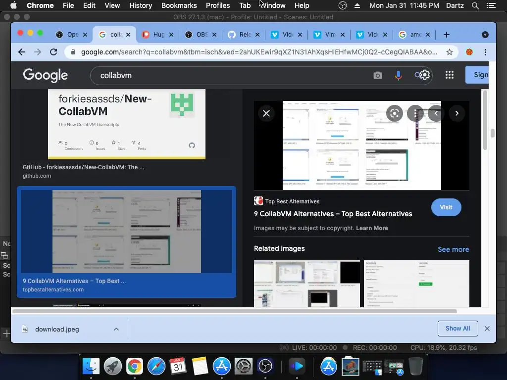This screenshot has width=507, height=380.
Task: Click the page's vertical scrollbar thumb
Action: [493, 133]
